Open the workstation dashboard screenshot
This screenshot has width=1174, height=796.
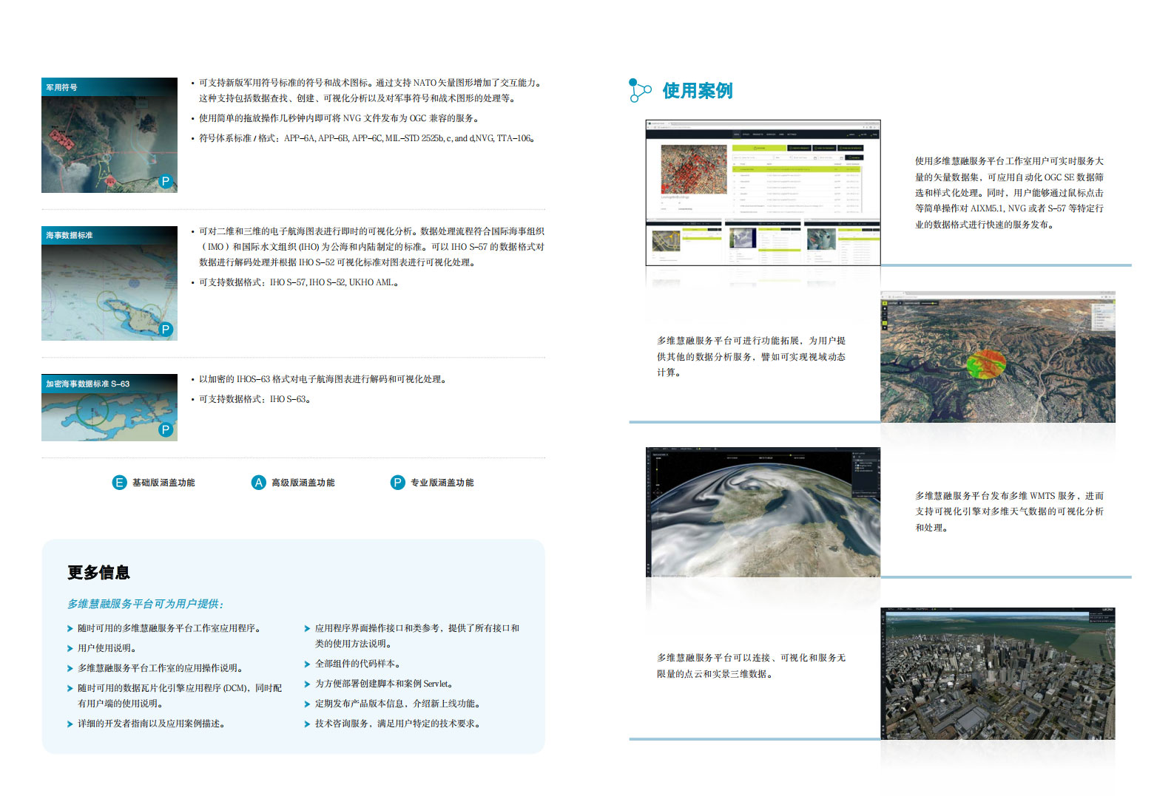763,192
